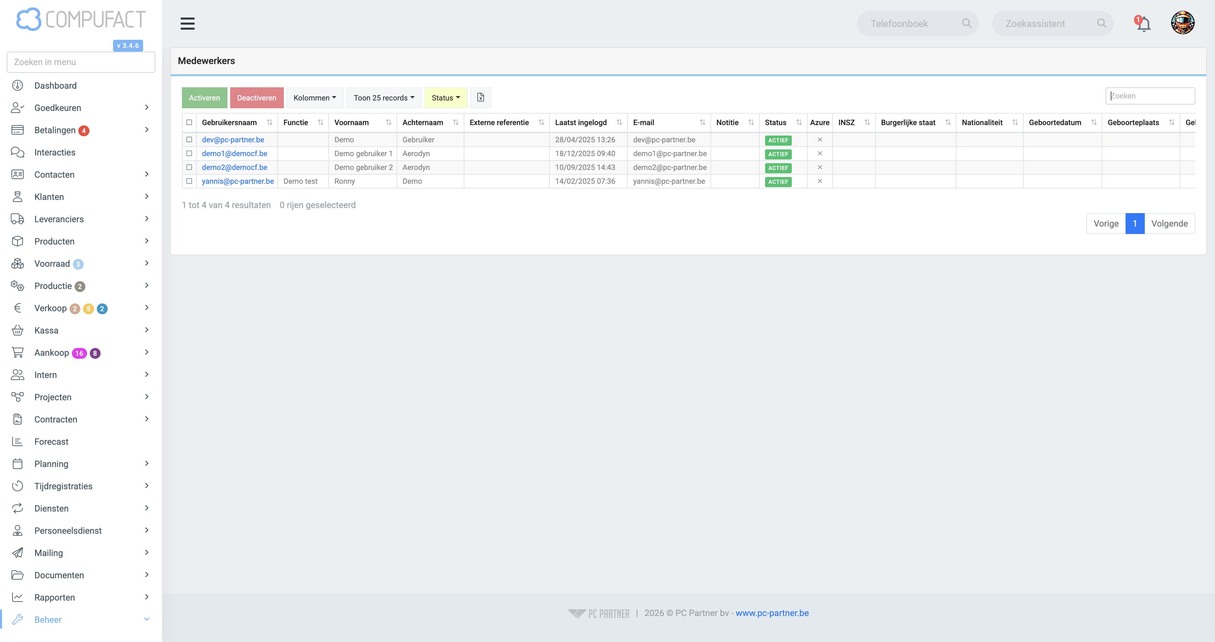This screenshot has width=1215, height=642.
Task: Click the Zoekassistent search magnifier icon
Action: click(x=1101, y=24)
